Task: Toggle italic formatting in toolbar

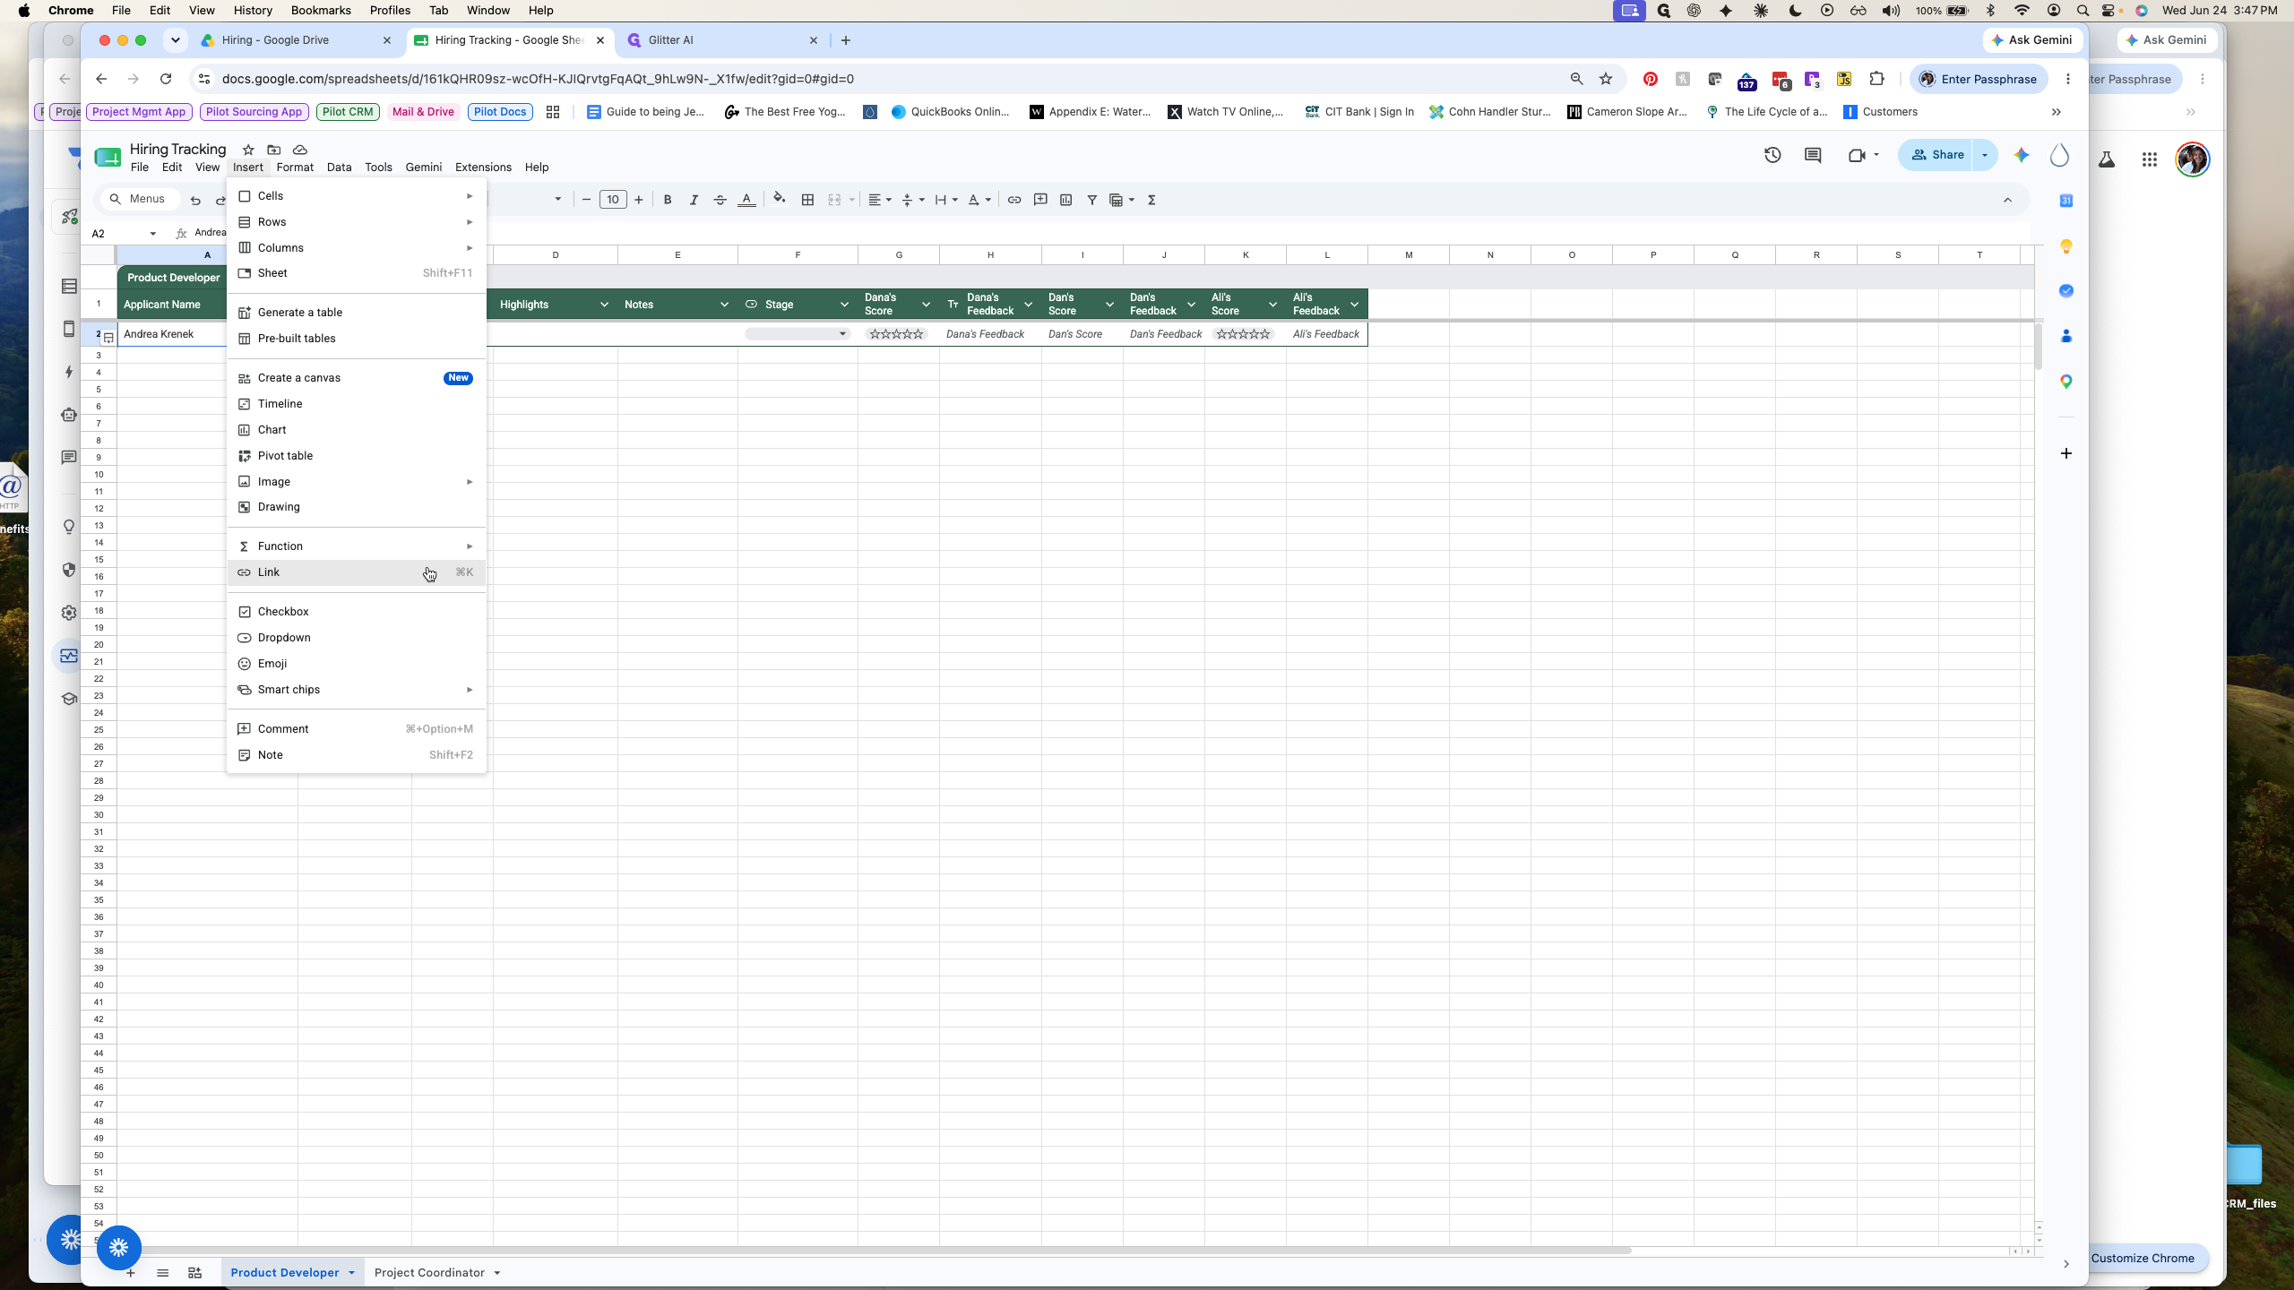Action: click(x=694, y=200)
